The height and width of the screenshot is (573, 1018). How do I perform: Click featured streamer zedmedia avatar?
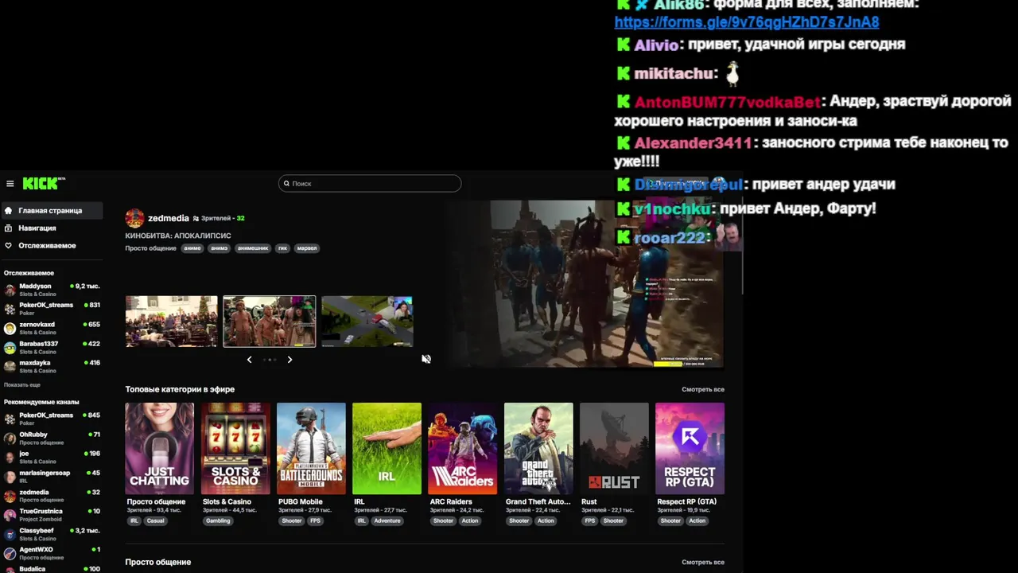pos(134,218)
